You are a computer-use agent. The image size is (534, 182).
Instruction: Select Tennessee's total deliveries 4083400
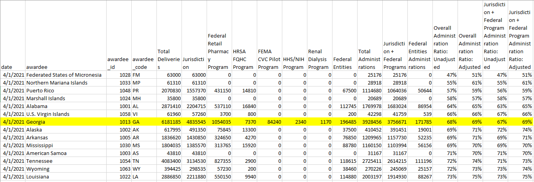coord(169,161)
